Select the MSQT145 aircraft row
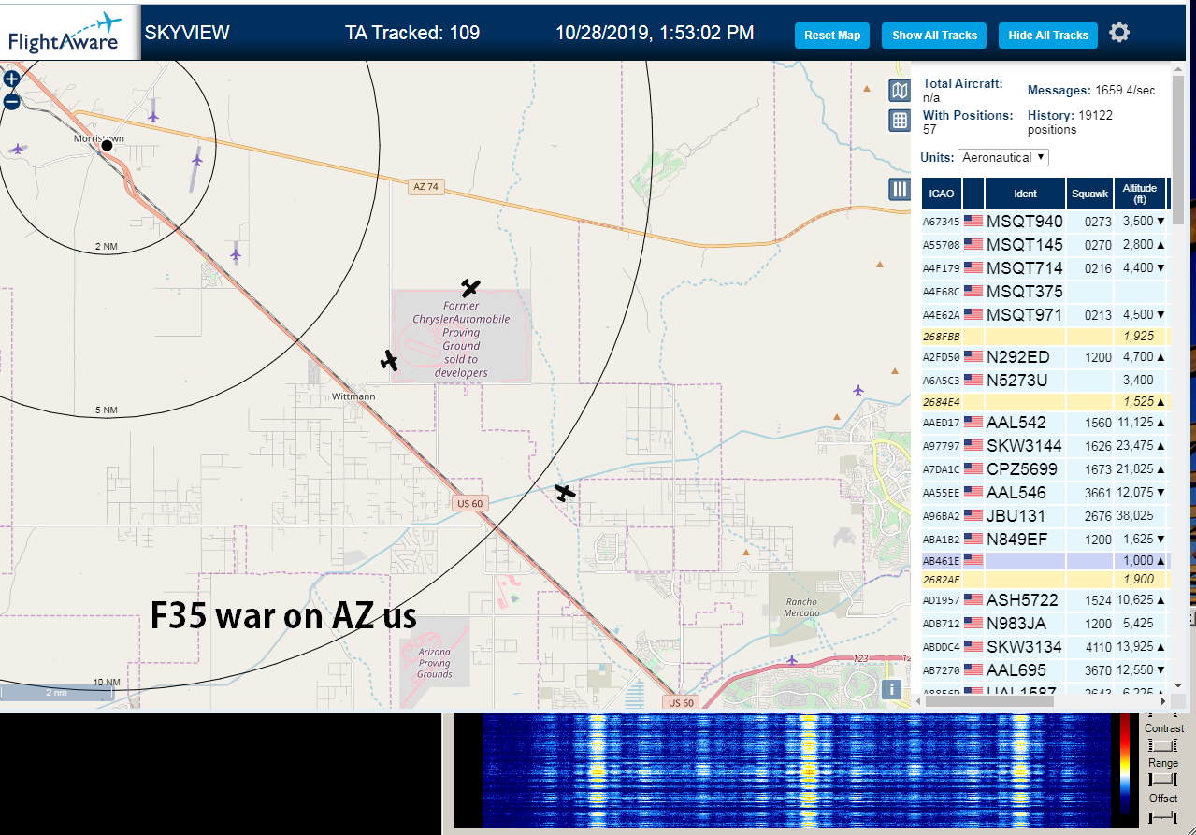 (x=1045, y=245)
